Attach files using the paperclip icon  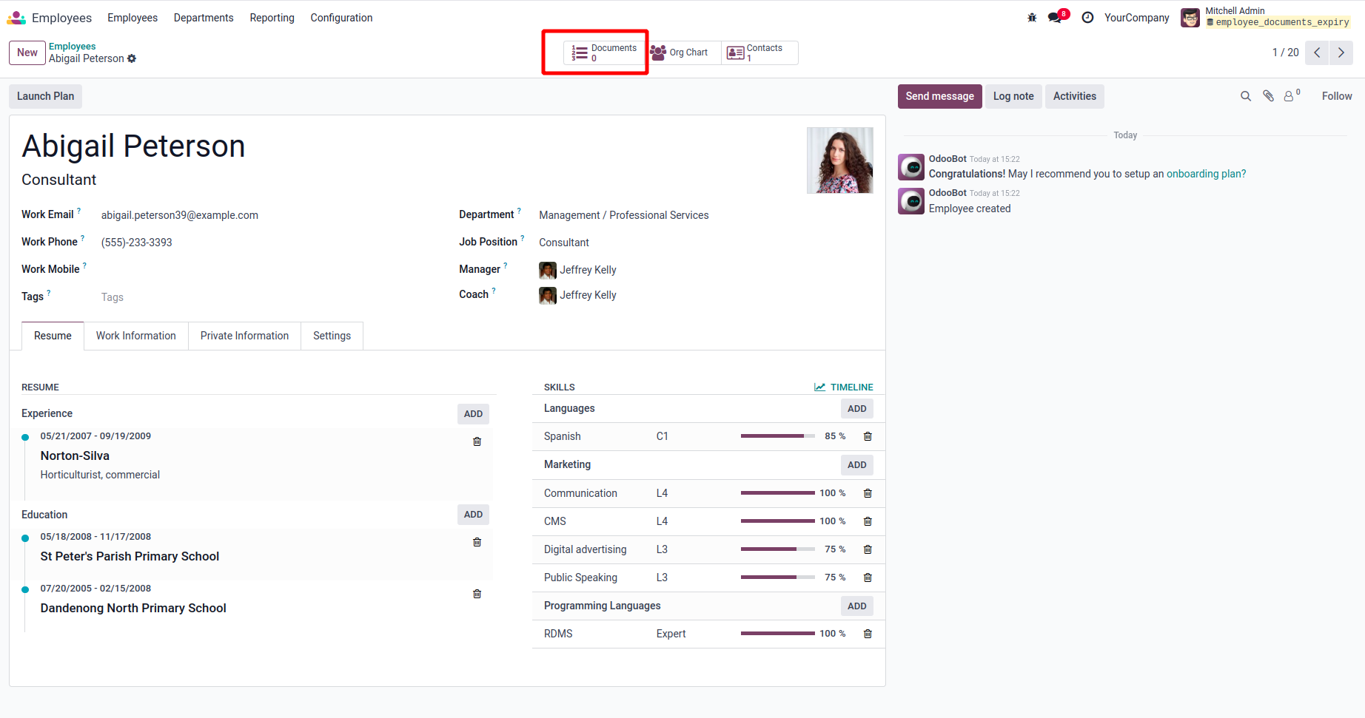1268,96
